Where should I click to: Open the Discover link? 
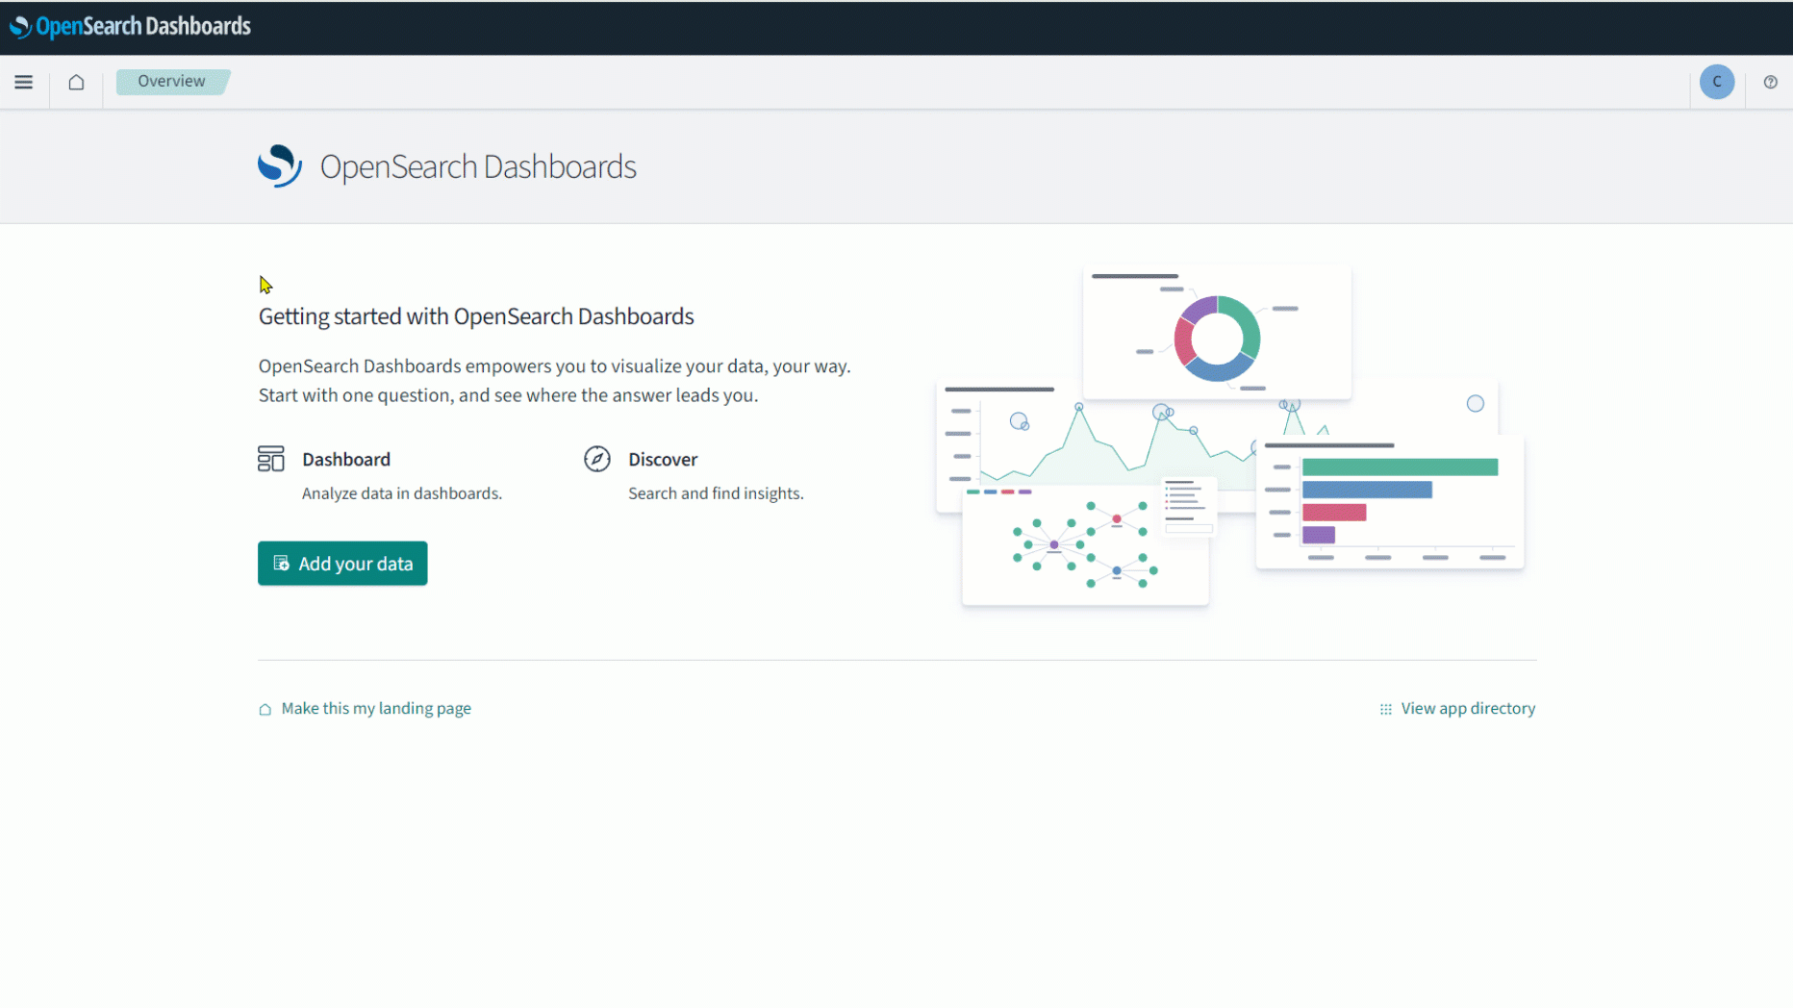click(663, 460)
